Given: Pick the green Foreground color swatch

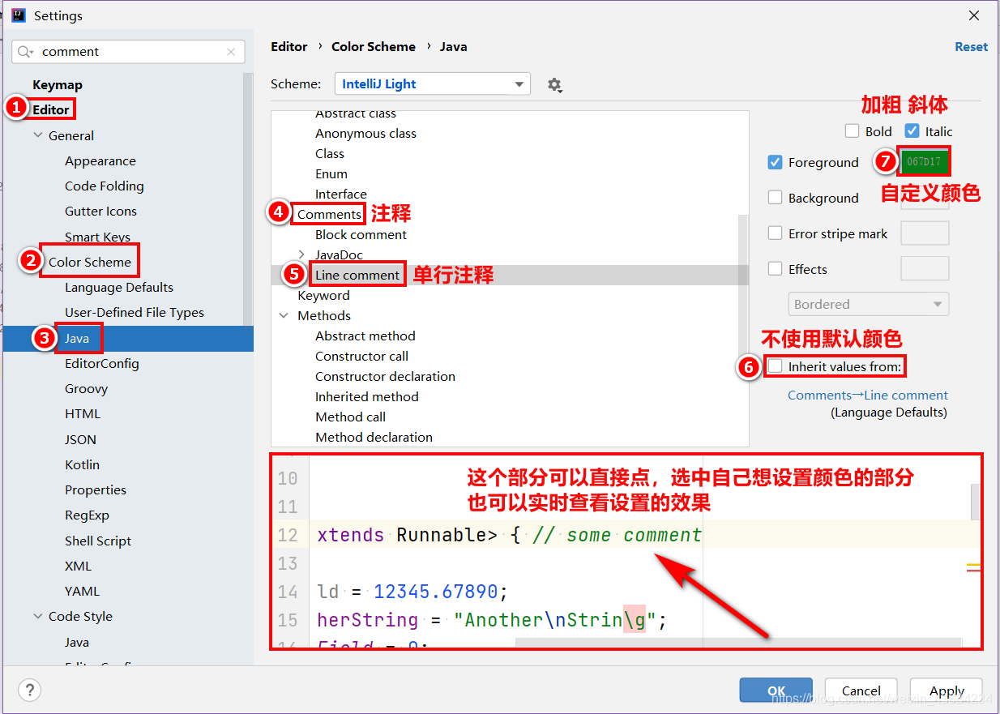Looking at the screenshot, I should (x=924, y=161).
